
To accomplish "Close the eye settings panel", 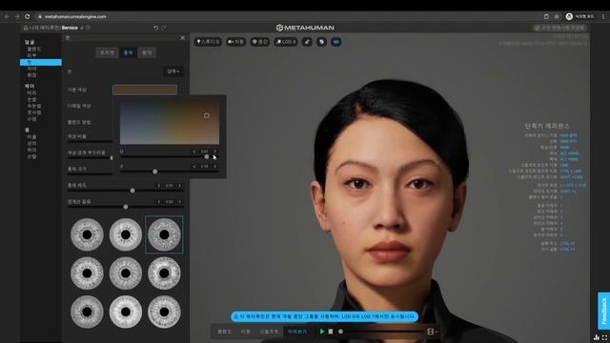I will (182, 38).
